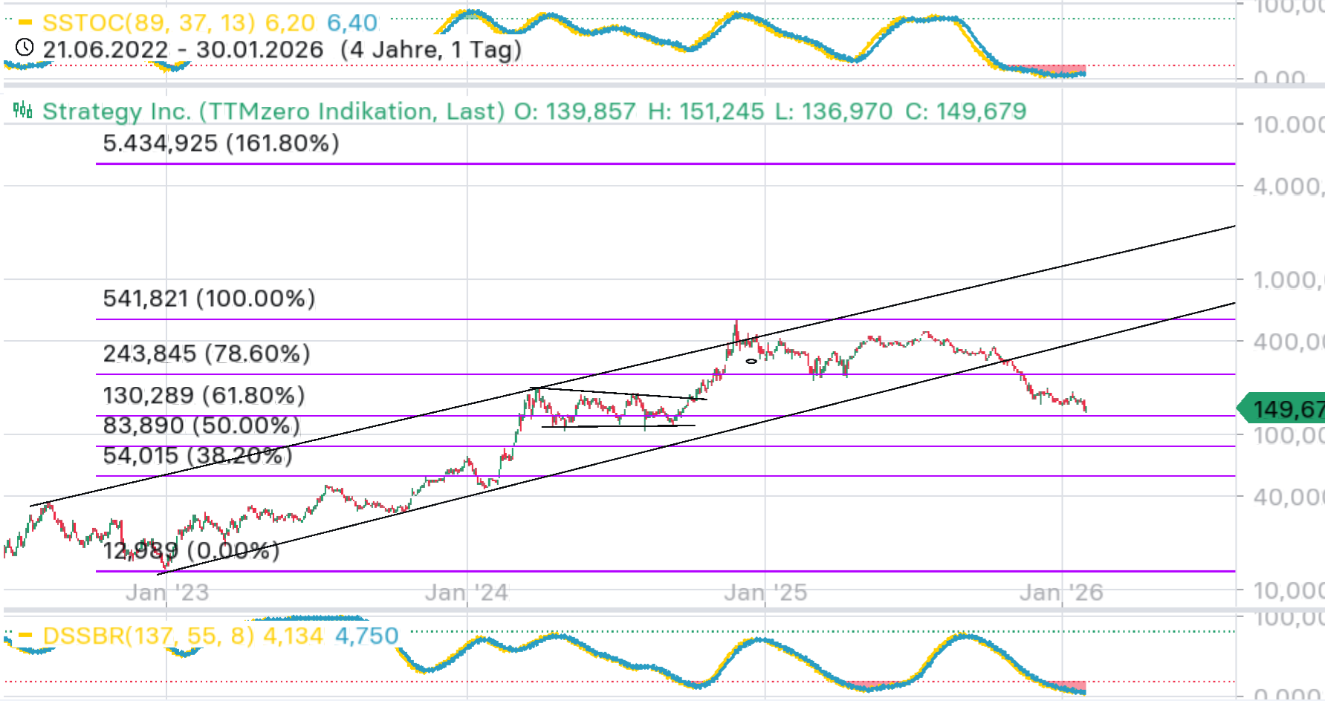Viewport: 1325px width, 701px height.
Task: Select the 83,890 (50.00%) Fibonacci label
Action: pyautogui.click(x=201, y=426)
